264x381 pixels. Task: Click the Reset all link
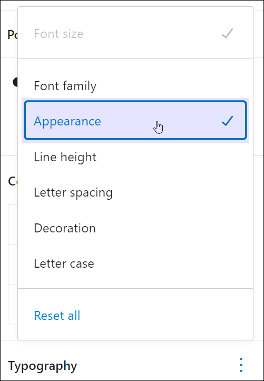[57, 316]
